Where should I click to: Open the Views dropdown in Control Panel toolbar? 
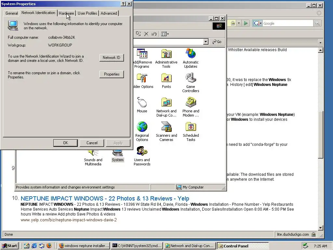[165, 34]
